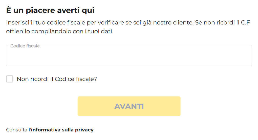Click the 'Non ricordi il Codice fiscale?' label
Image resolution: width=258 pixels, height=140 pixels.
pos(57,79)
